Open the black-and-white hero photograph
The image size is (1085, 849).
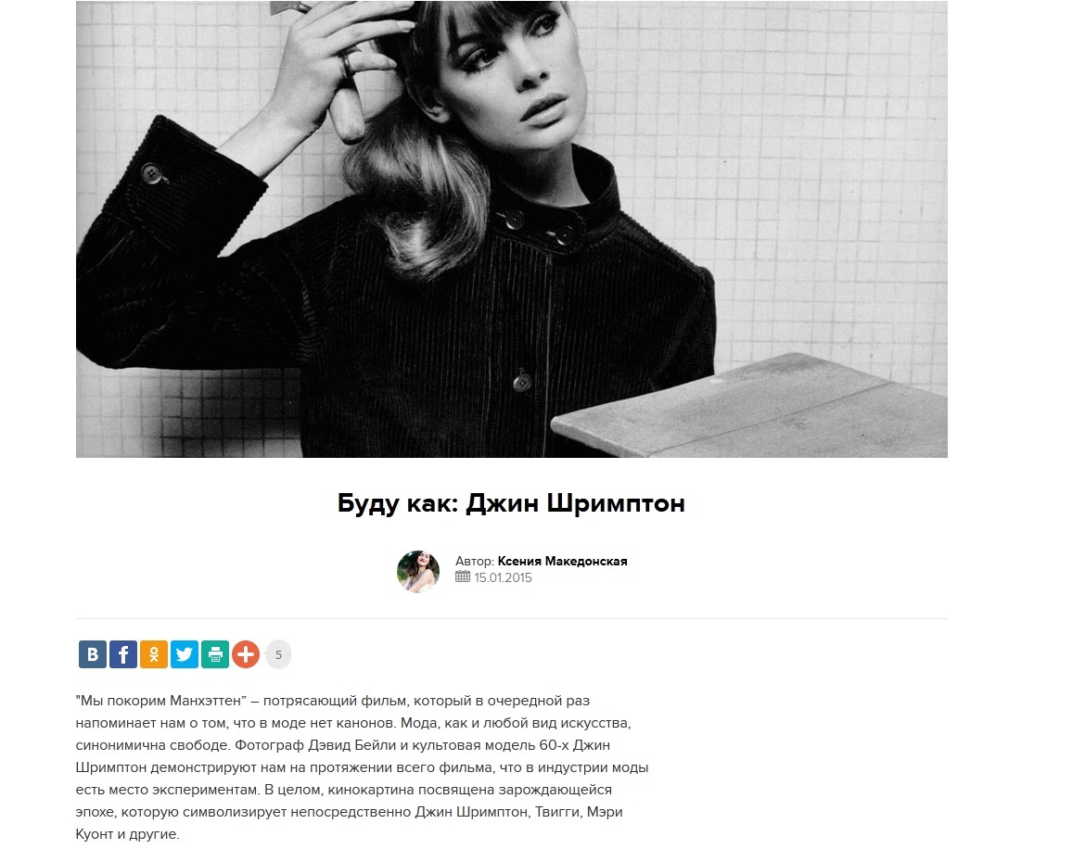511,229
